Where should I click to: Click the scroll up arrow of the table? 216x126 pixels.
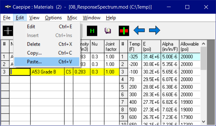(204, 44)
